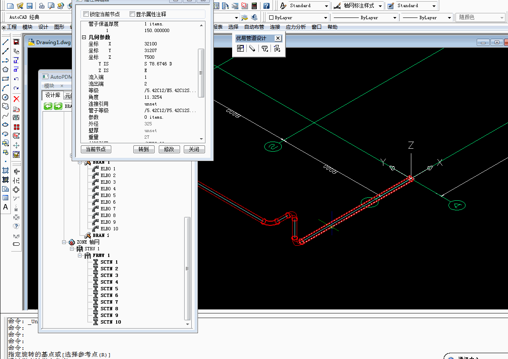This screenshot has width=508, height=359.
Task: Click the Table tool icon
Action: [5, 198]
